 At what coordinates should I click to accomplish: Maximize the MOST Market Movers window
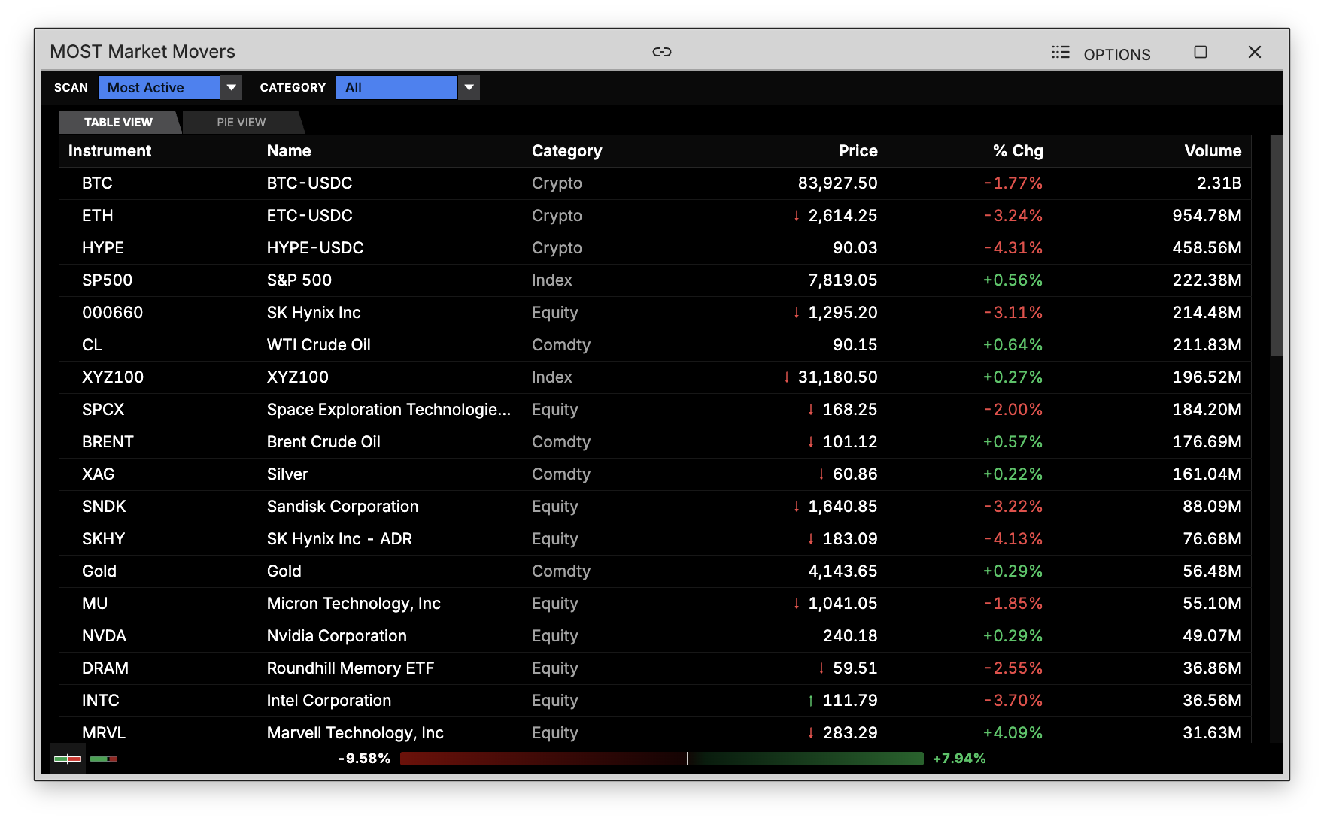click(1201, 52)
